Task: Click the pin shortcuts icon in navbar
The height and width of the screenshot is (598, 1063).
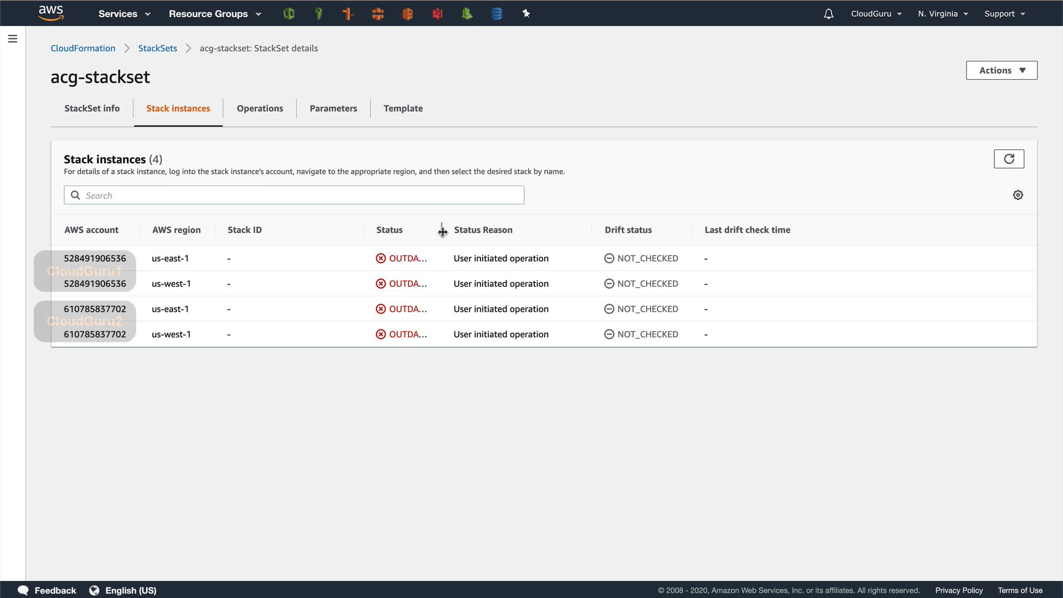Action: [x=526, y=14]
